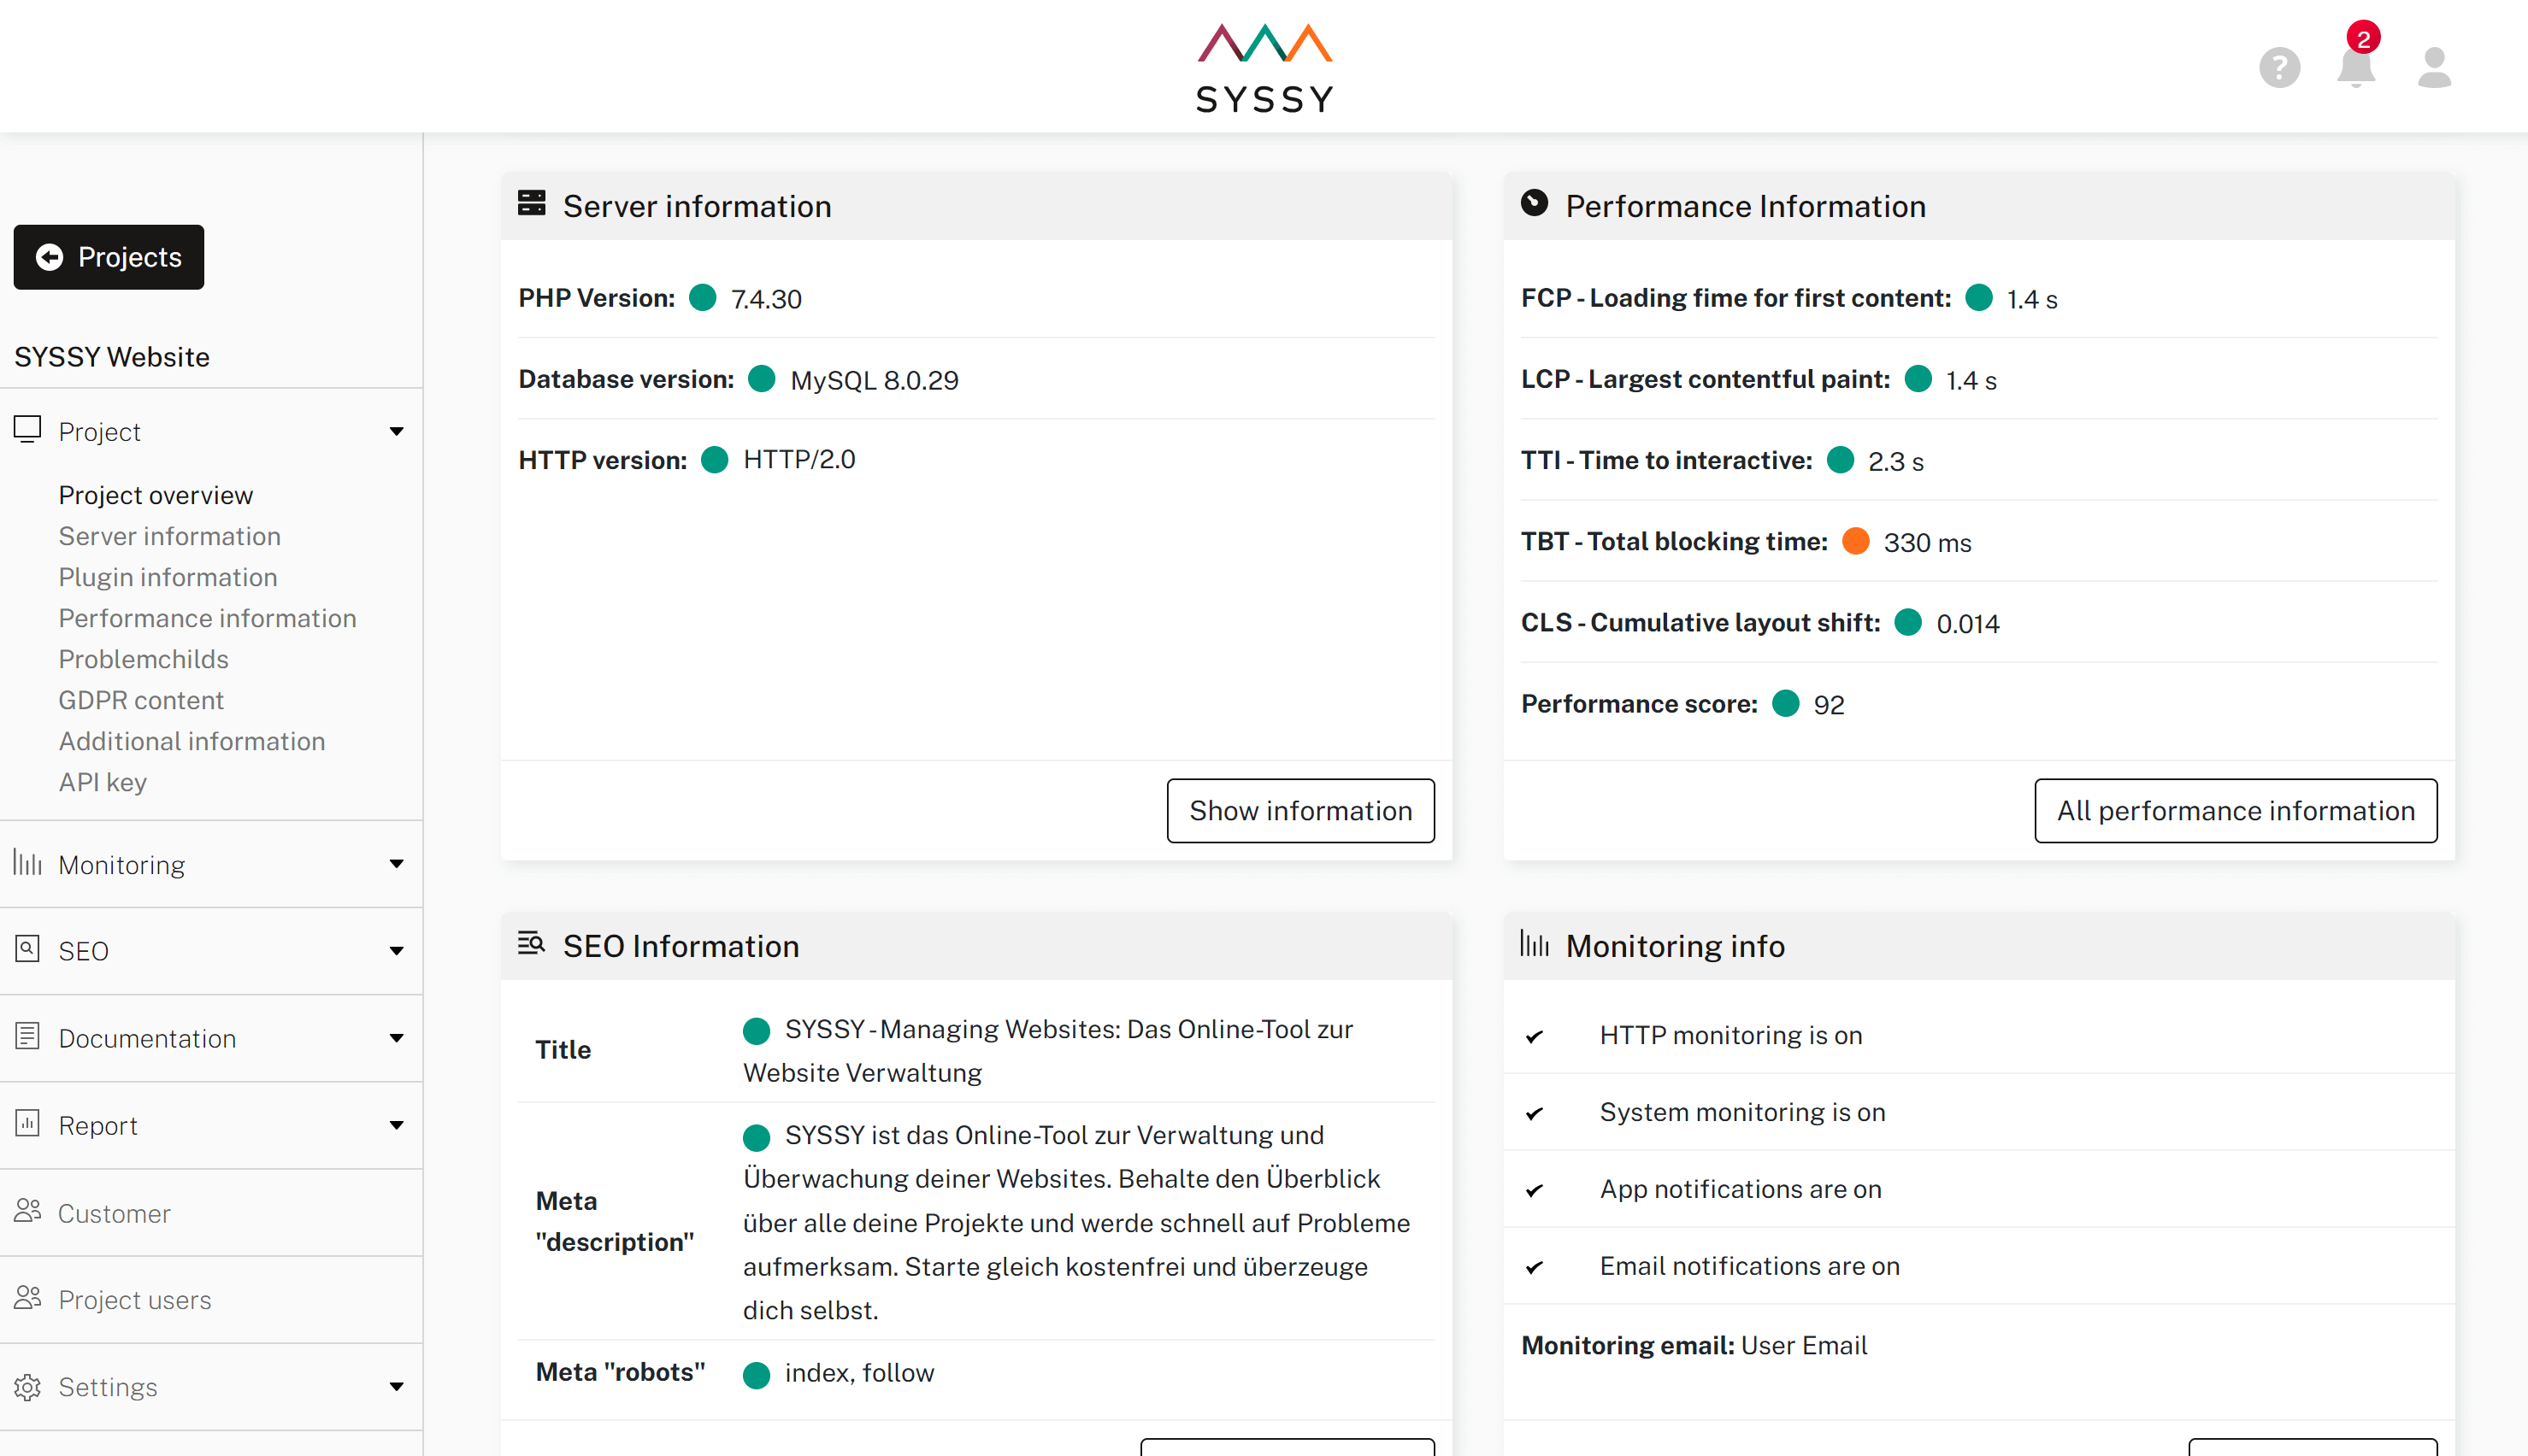Click the SYSSY logo in the header
The height and width of the screenshot is (1456, 2528).
coord(1264,67)
